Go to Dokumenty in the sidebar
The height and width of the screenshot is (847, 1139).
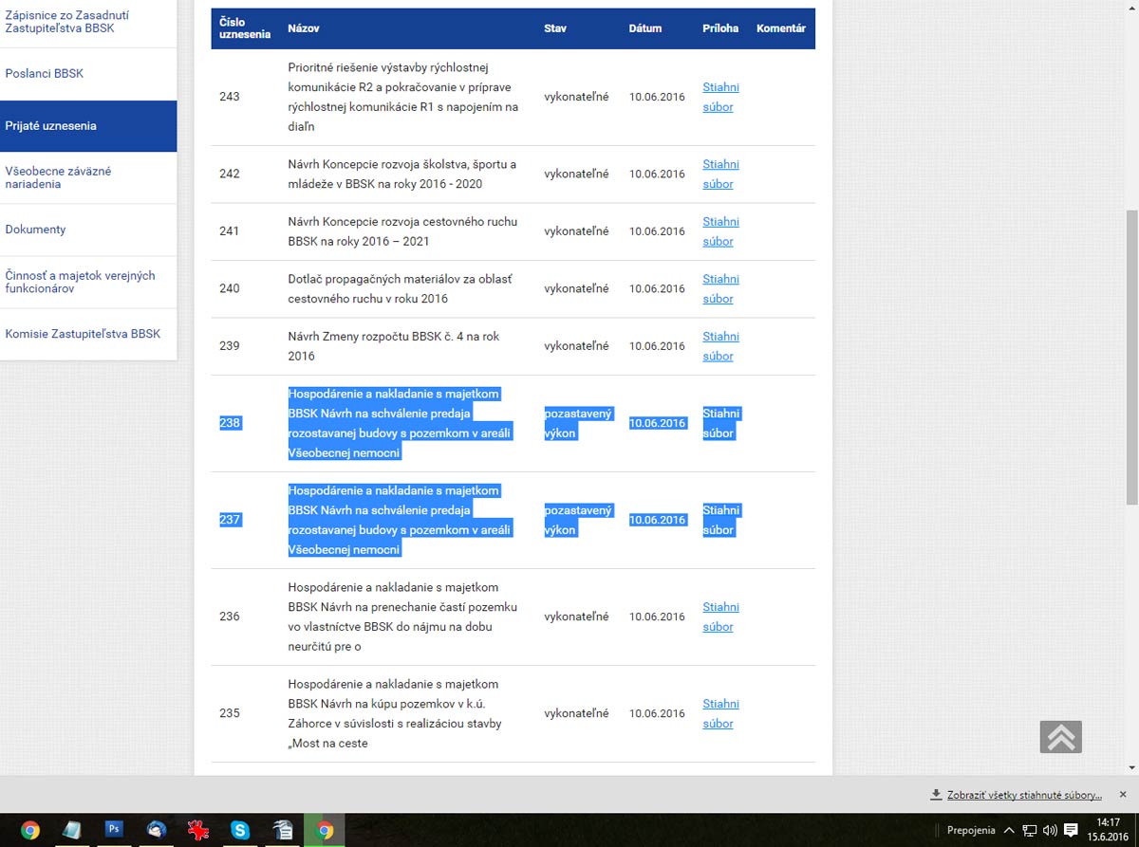[35, 230]
